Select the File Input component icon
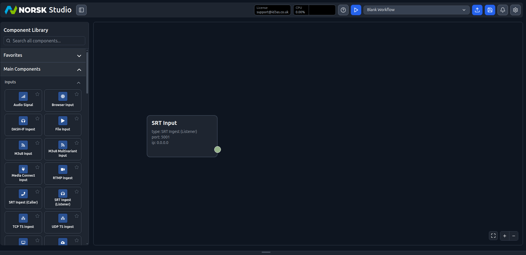Viewport: 526px width, 255px height. [63, 121]
